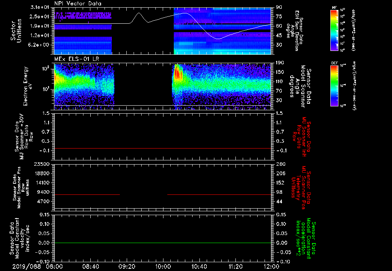The width and height of the screenshot is (392, 271).
Task: Click the 12:00 time axis label
Action: (x=271, y=266)
